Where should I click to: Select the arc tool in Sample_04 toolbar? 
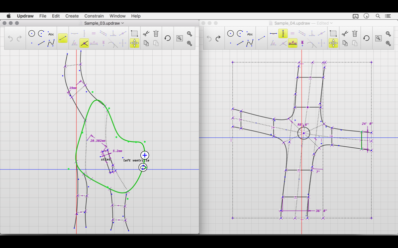240,34
